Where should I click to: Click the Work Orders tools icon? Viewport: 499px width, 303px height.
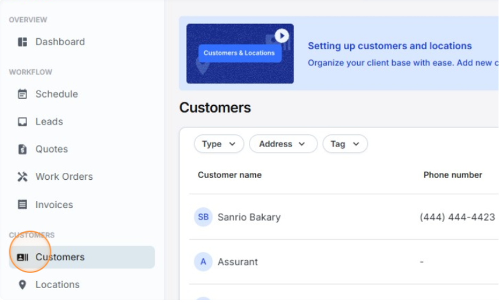tap(22, 177)
